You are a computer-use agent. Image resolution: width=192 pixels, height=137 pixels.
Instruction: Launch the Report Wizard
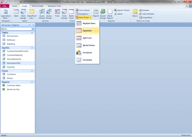pyautogui.click(x=122, y=10)
